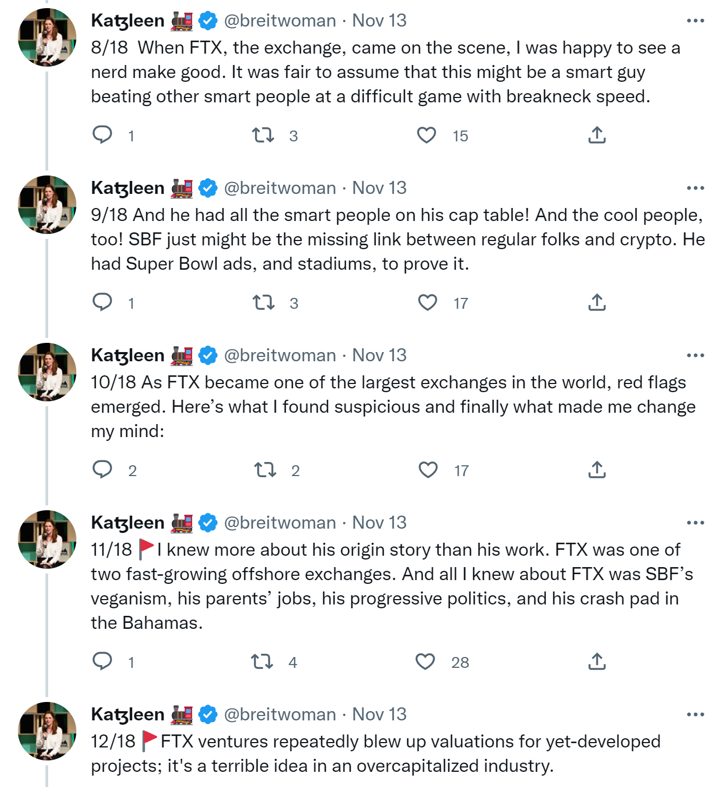Open more options on 9/18 tweet
This screenshot has width=720, height=787.
(x=695, y=188)
